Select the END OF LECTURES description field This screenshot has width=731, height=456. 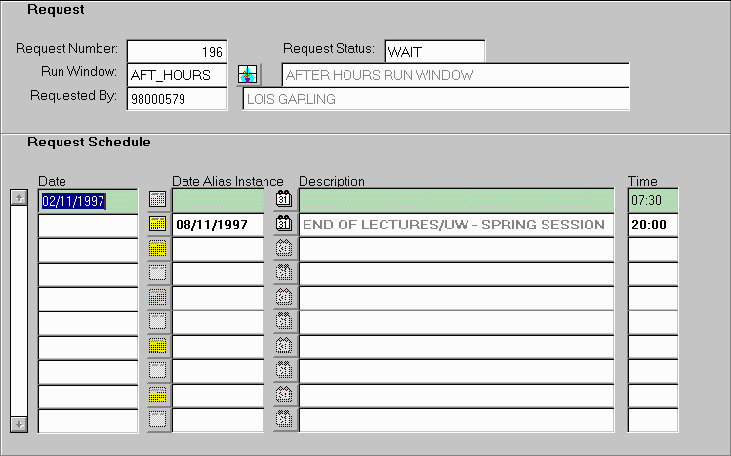[x=456, y=225]
